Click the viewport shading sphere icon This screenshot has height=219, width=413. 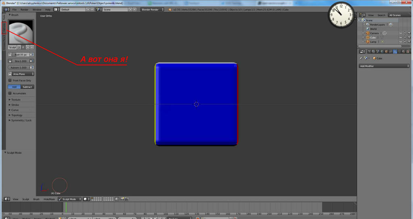pos(85,199)
